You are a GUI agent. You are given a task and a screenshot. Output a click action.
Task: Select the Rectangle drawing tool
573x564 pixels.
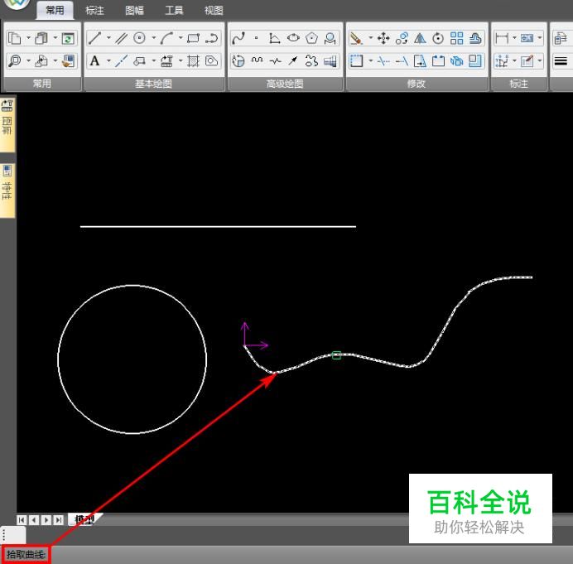pyautogui.click(x=193, y=38)
